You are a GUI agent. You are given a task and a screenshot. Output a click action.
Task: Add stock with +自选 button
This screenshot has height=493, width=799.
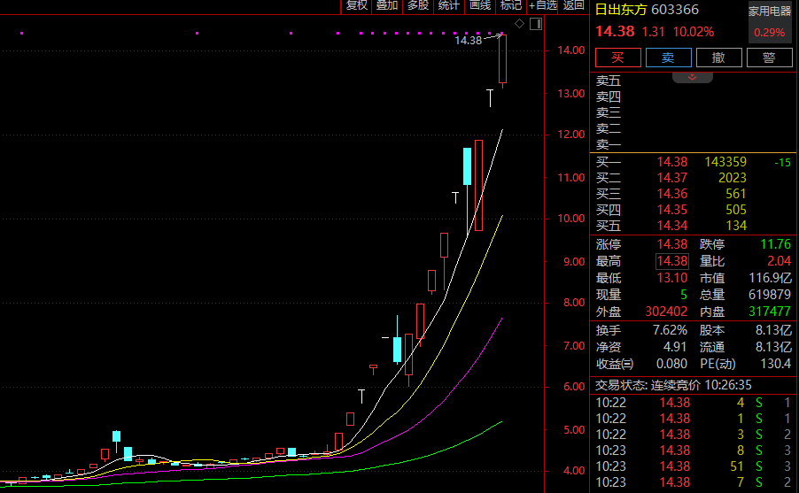(543, 6)
